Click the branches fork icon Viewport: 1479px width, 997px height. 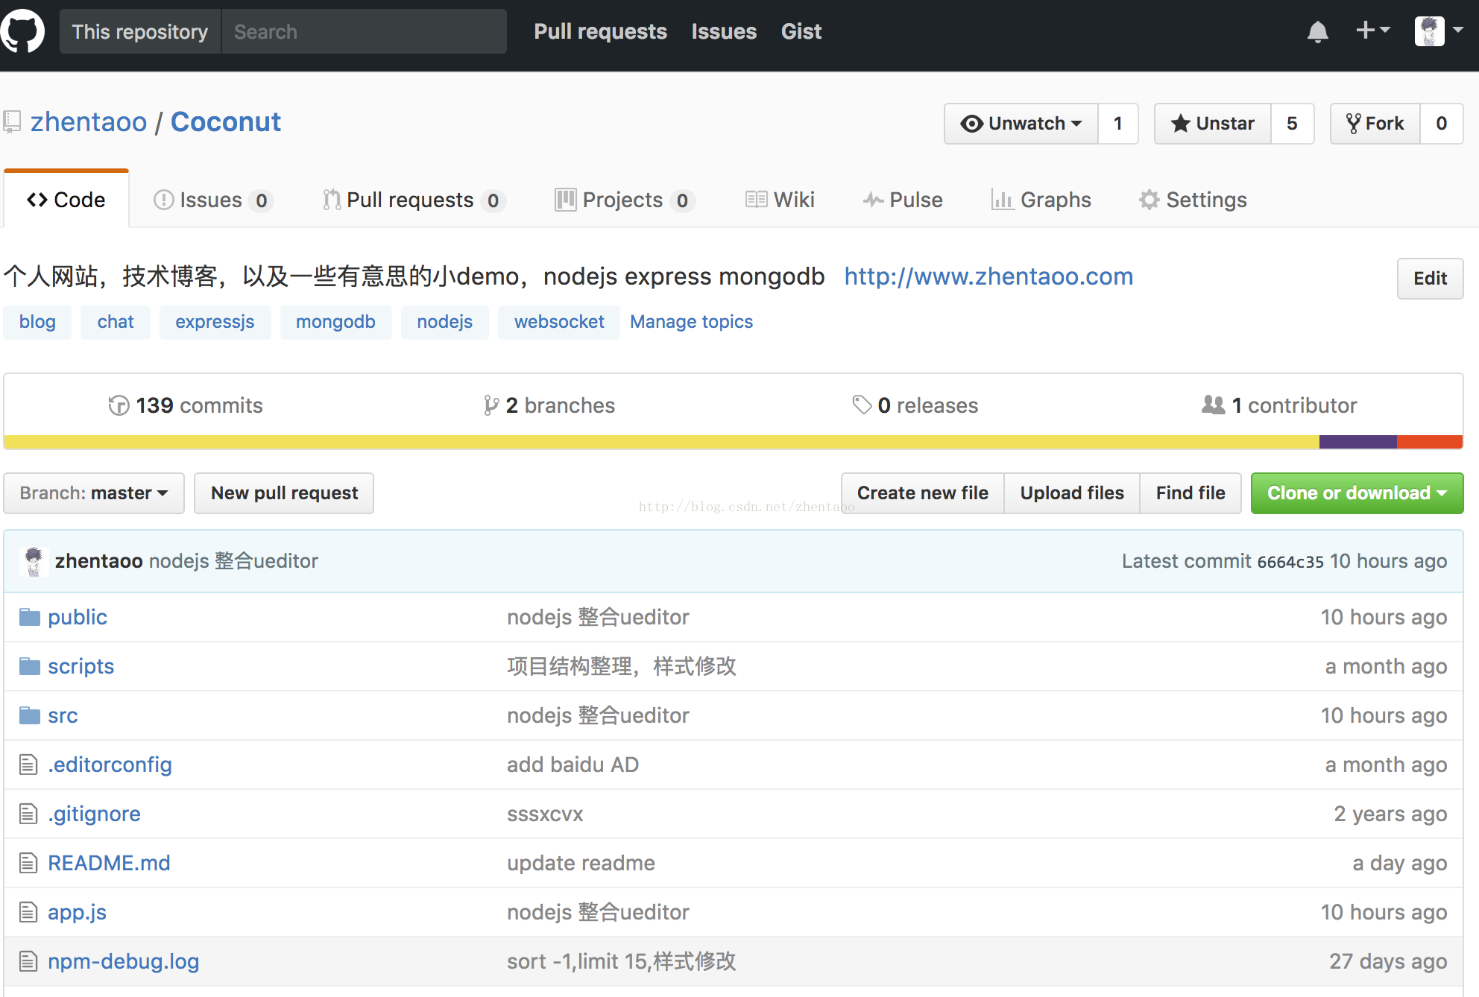coord(491,405)
